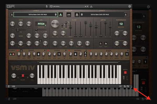Select Ensemble type 1

tap(85, 53)
